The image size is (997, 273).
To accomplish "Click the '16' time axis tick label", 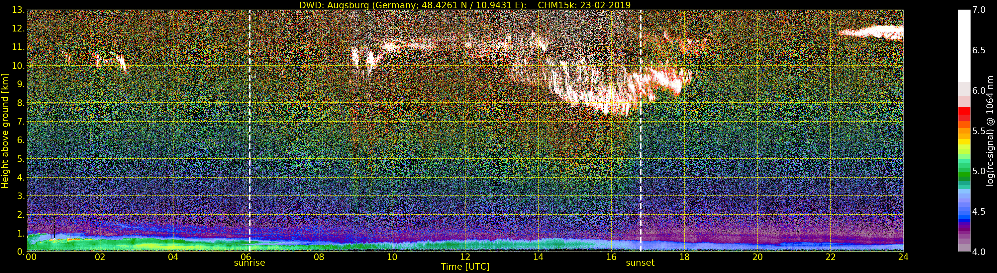I will click(611, 257).
